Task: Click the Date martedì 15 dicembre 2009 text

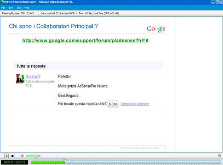Action: tap(57, 13)
